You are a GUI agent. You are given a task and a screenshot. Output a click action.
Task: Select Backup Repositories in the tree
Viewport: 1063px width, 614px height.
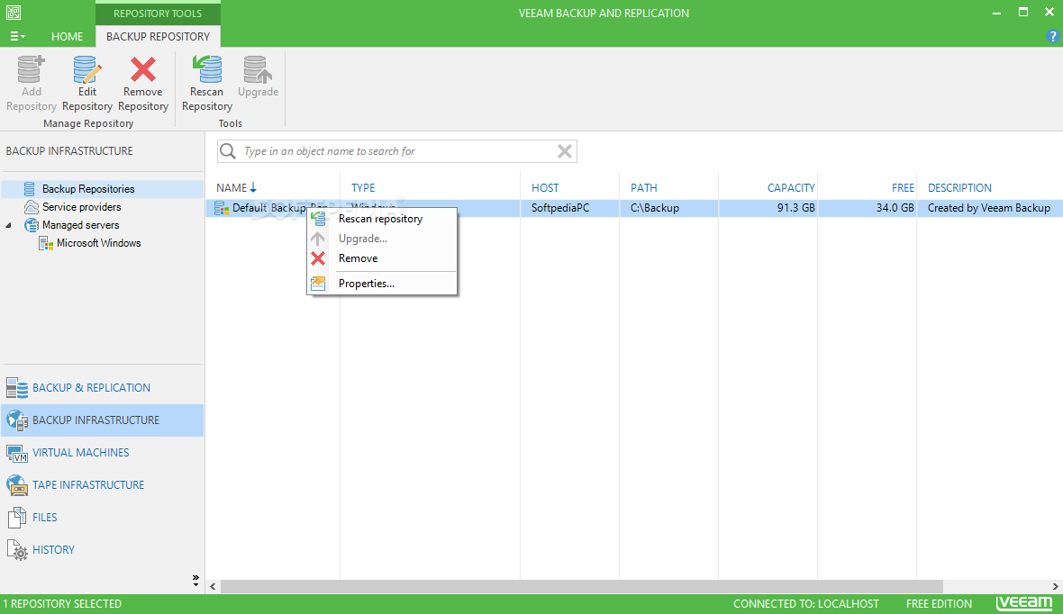[88, 189]
